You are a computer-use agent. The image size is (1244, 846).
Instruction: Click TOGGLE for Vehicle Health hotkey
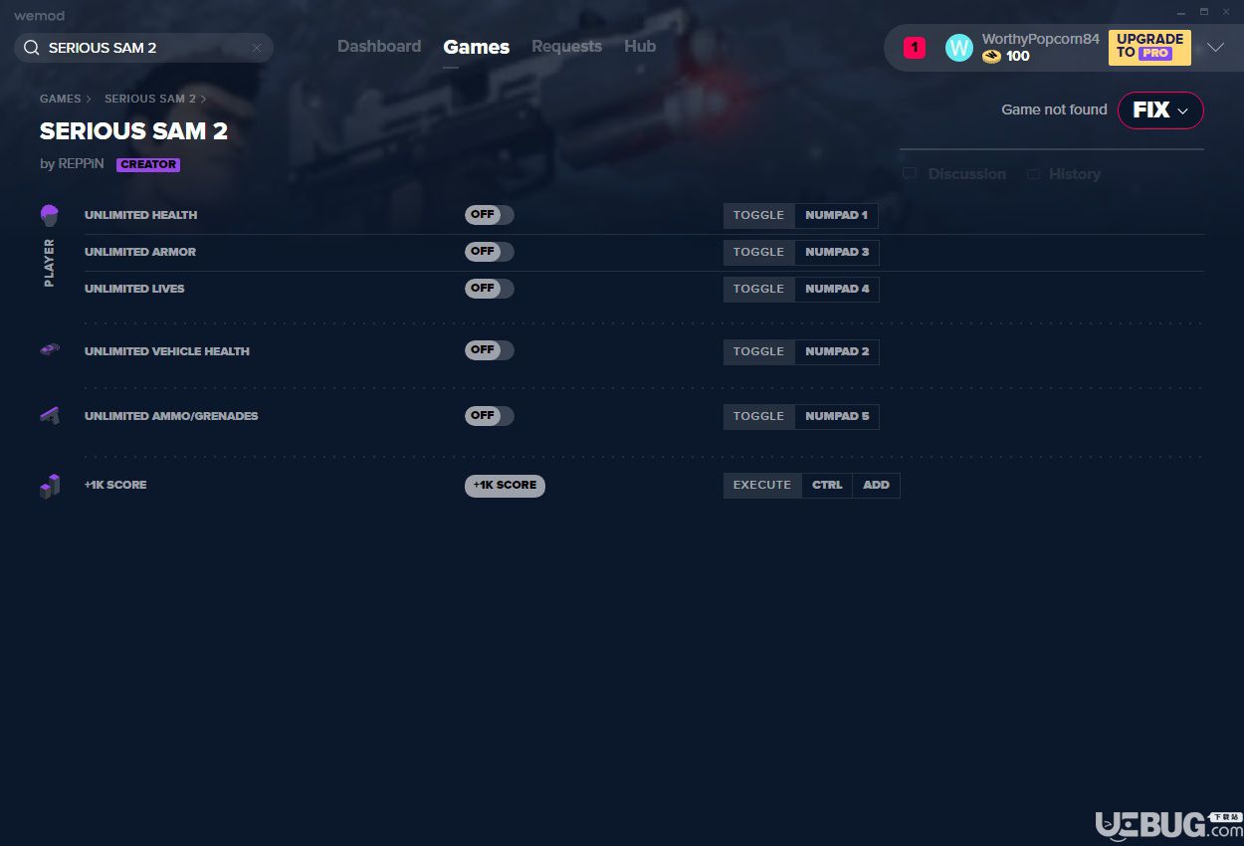point(759,351)
